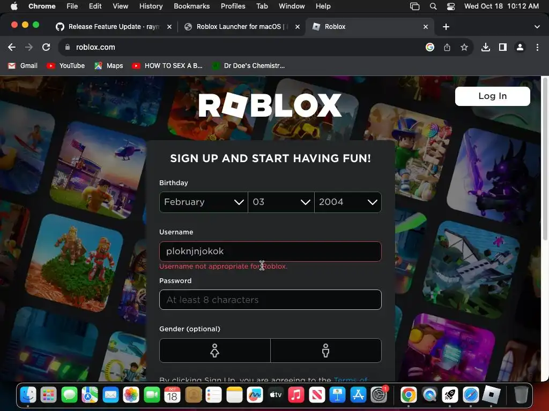This screenshot has height=411, width=549.
Task: Toggle the Chrome side panel icon
Action: [502, 47]
